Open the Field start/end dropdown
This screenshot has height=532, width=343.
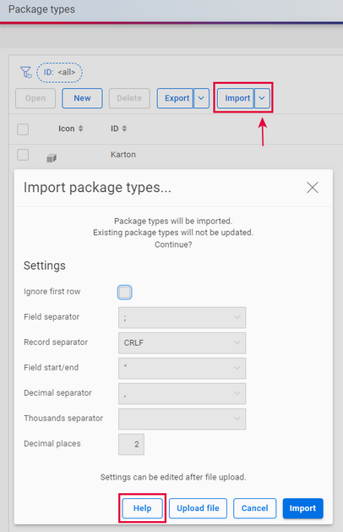coord(182,368)
